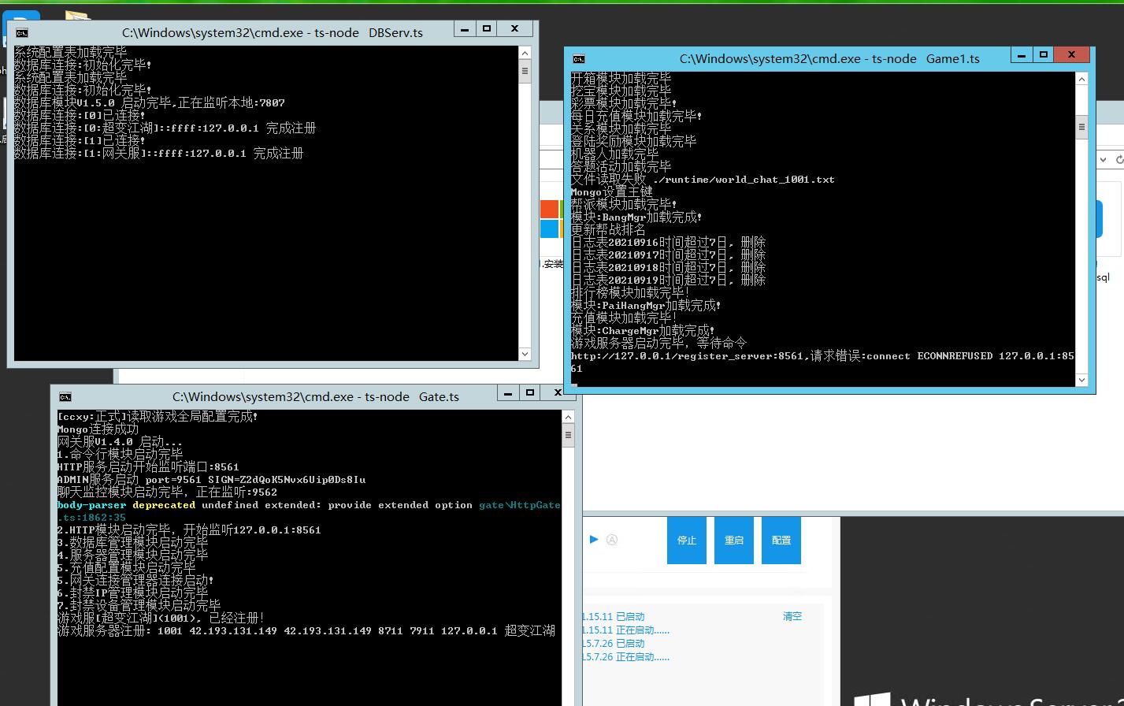Screen dimensions: 1124x706
Task: Click the 清空 (clear) log link
Action: pyautogui.click(x=792, y=616)
